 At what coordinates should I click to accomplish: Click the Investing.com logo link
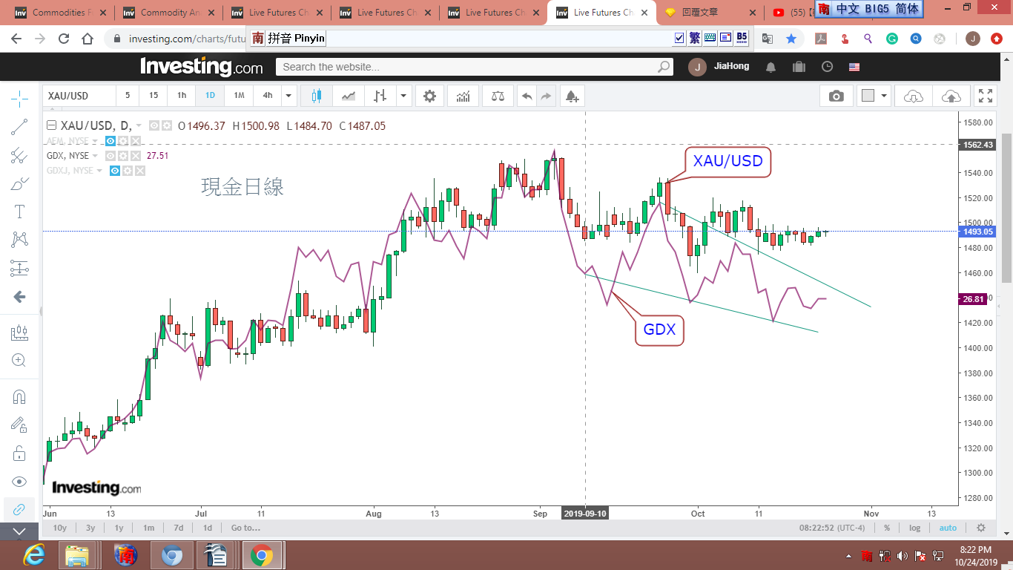point(202,67)
